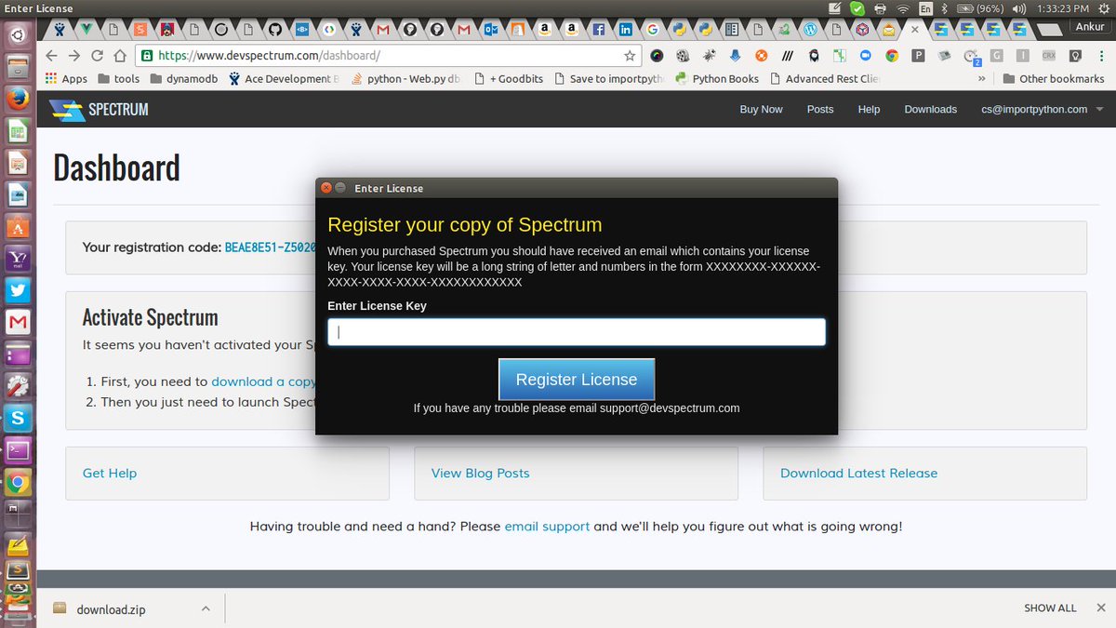Launch Terminal from the launcher
This screenshot has width=1116, height=628.
point(18,451)
